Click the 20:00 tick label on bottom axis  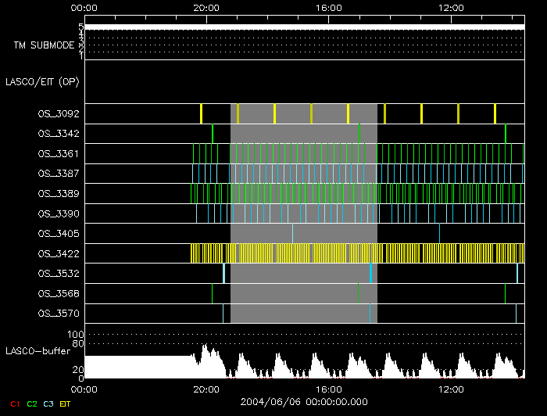[206, 389]
